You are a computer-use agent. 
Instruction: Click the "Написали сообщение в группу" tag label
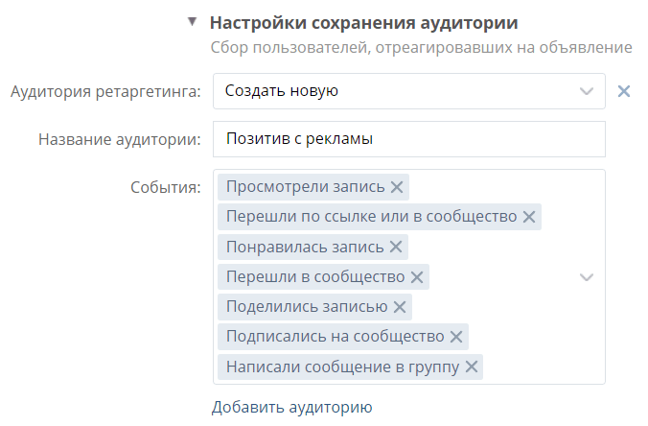(343, 367)
